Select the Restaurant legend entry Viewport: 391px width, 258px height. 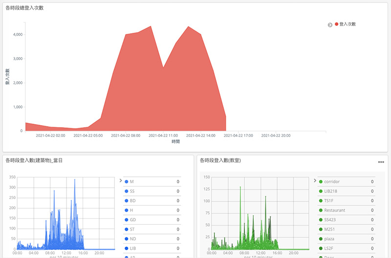pos(334,210)
